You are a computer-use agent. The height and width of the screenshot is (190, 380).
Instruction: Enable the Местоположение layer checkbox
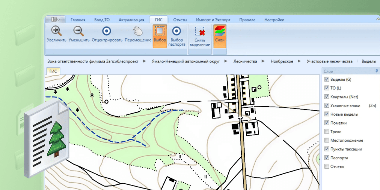(x=327, y=140)
